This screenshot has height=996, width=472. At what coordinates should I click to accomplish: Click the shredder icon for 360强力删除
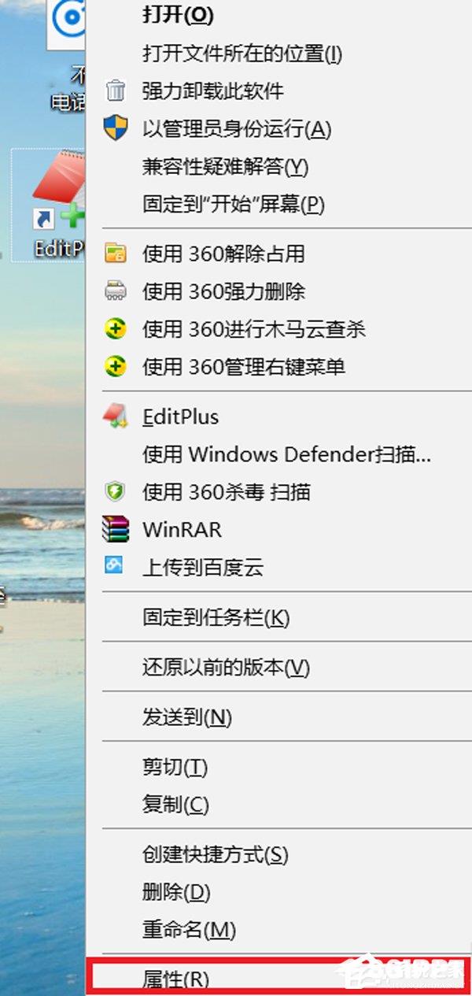(116, 291)
